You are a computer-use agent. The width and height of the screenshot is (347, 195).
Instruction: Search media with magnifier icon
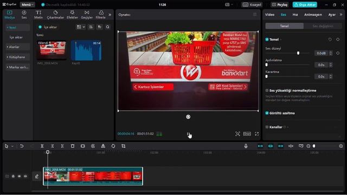pos(107,27)
